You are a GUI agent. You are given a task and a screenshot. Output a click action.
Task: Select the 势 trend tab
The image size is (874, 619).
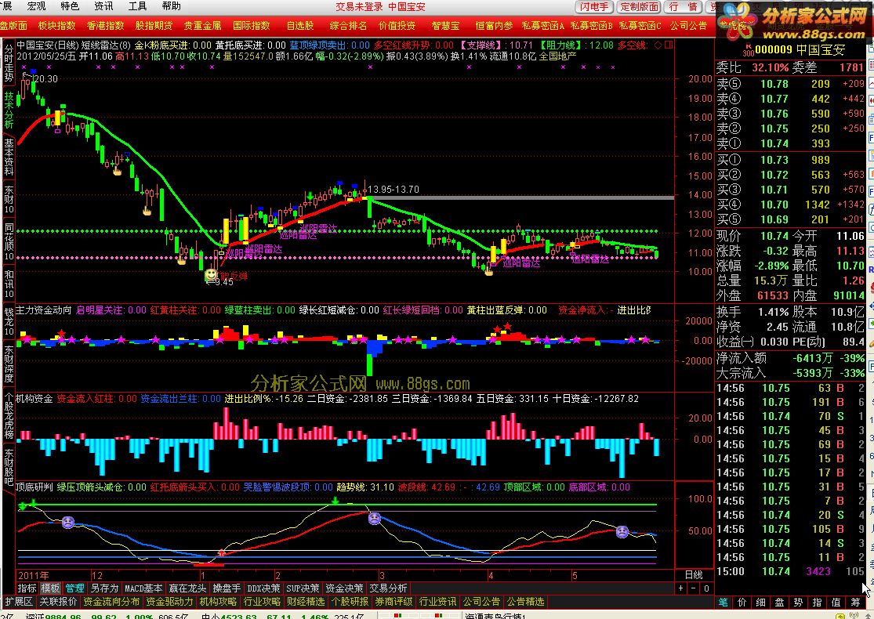pos(798,603)
